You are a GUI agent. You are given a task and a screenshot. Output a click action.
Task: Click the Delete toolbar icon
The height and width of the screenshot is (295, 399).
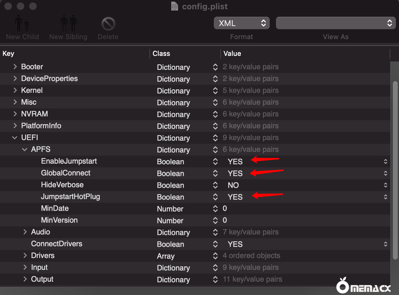coord(108,24)
